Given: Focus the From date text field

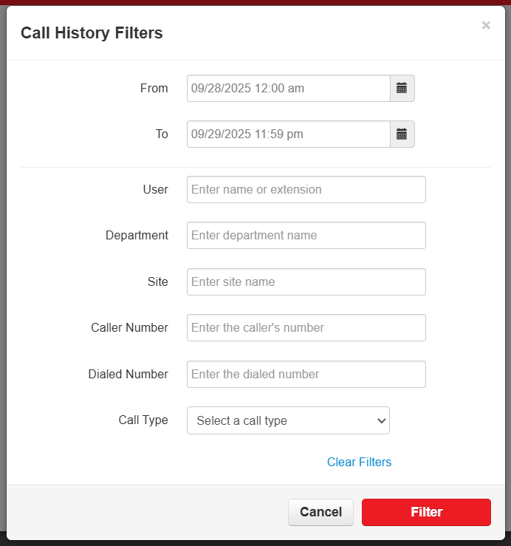Looking at the screenshot, I should pos(288,88).
